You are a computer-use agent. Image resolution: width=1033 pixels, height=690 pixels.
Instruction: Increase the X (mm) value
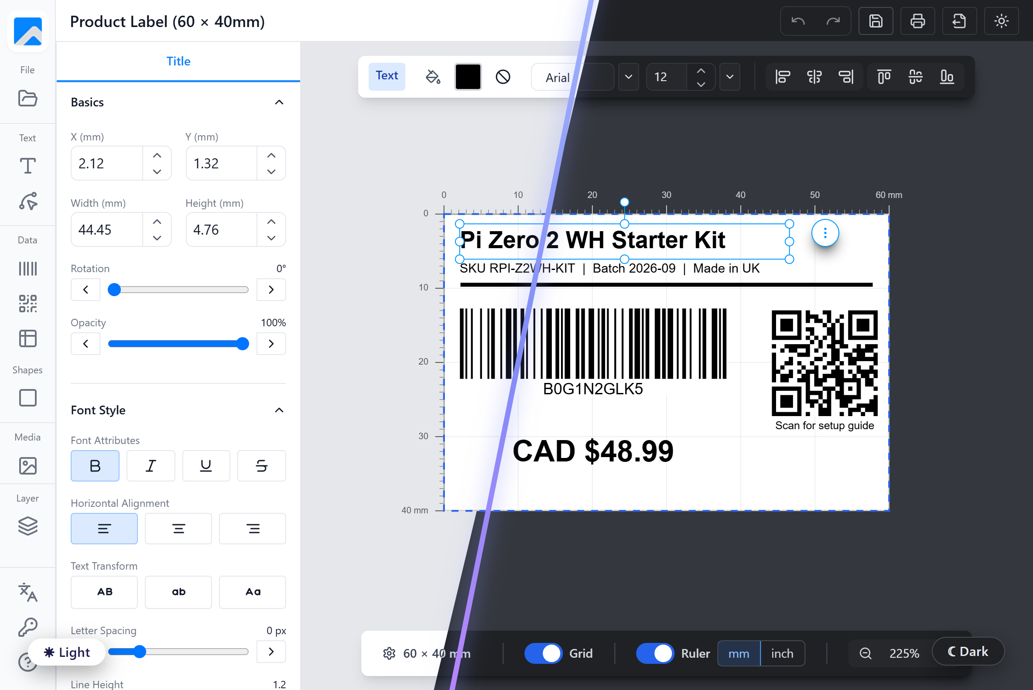(157, 155)
